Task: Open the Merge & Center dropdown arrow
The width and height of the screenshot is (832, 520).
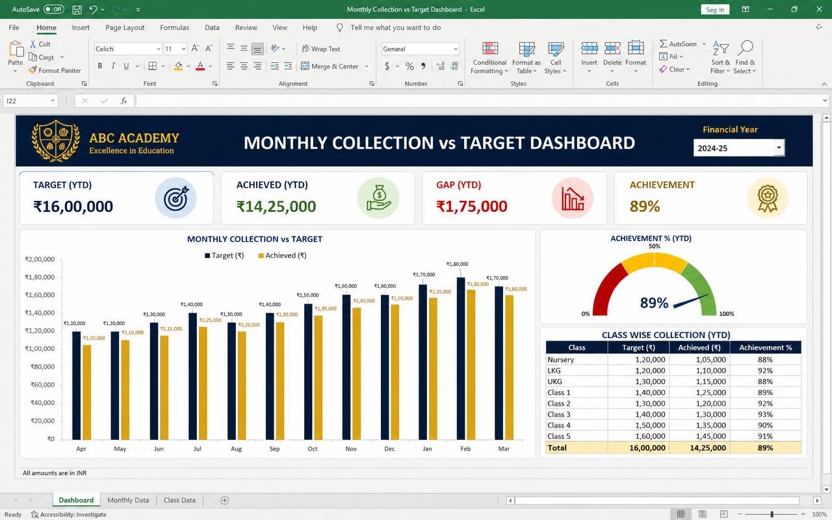Action: click(x=367, y=66)
